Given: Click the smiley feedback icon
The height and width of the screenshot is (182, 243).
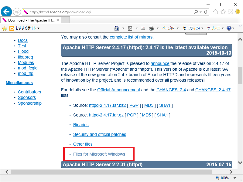Looking at the screenshot, I should tap(238, 12).
